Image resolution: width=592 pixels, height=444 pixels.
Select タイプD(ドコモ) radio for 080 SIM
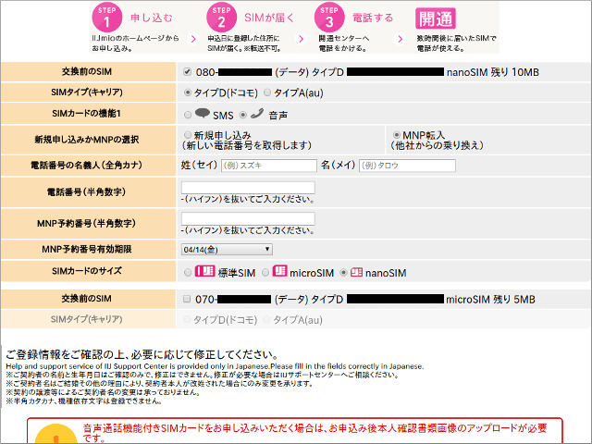tap(187, 92)
